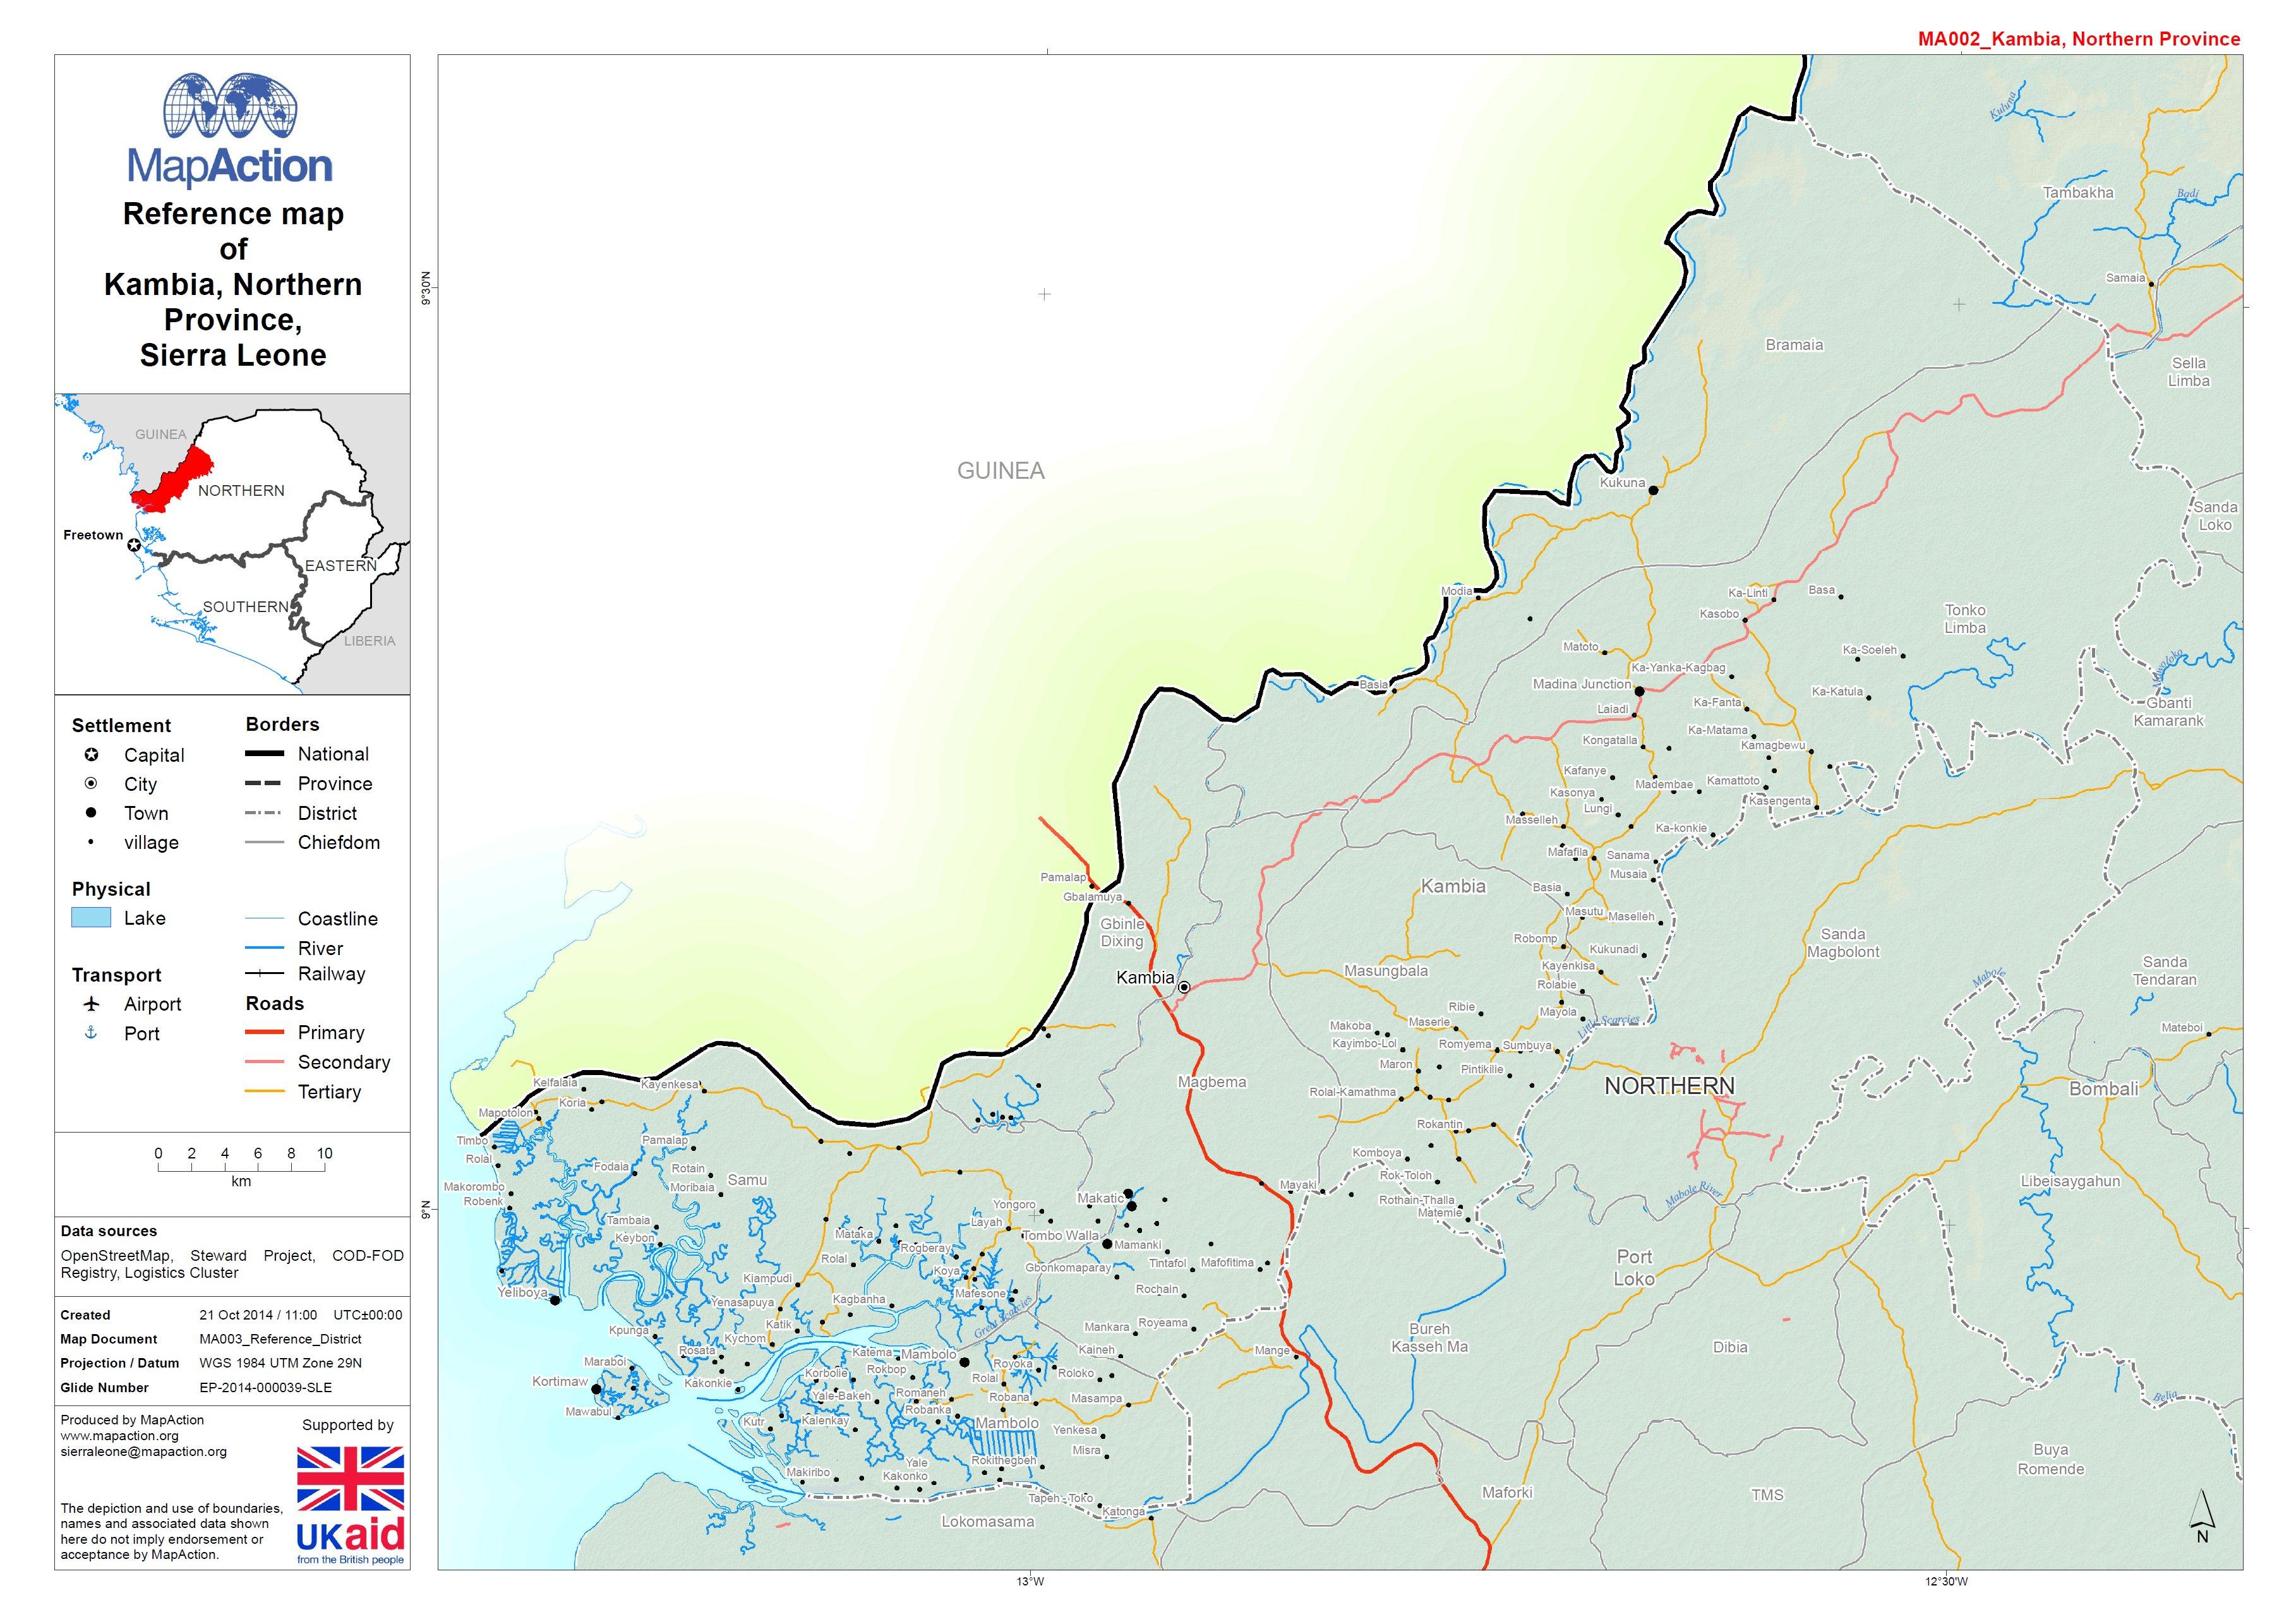Viewport: 2296px width, 1624px height.
Task: Click the 13°W longitude label
Action: (x=1030, y=1581)
